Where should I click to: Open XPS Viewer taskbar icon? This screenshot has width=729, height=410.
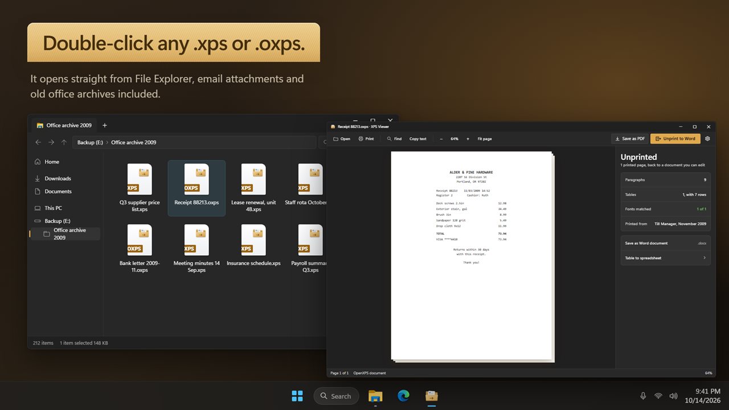pyautogui.click(x=432, y=396)
